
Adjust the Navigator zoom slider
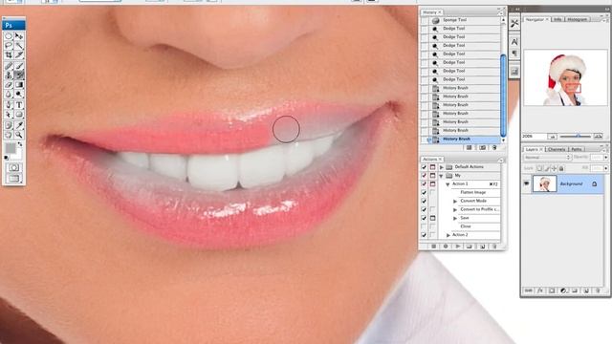pos(578,136)
